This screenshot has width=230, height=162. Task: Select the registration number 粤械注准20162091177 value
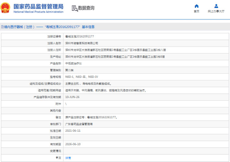(x=80, y=36)
